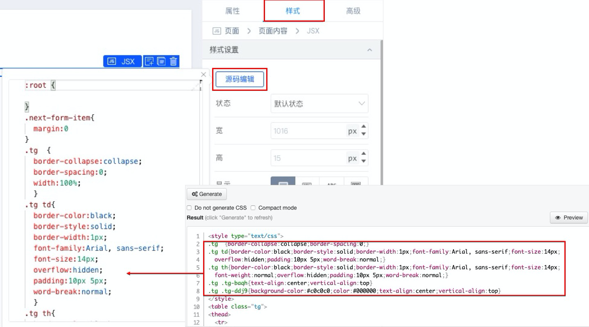Delete the JSX component with trash icon

[x=173, y=61]
